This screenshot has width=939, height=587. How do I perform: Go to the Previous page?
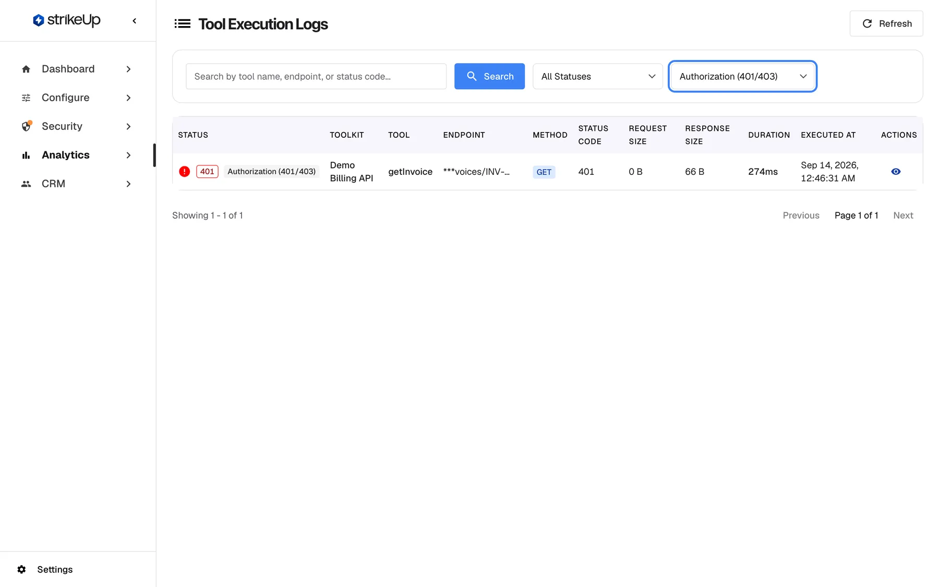click(x=801, y=215)
